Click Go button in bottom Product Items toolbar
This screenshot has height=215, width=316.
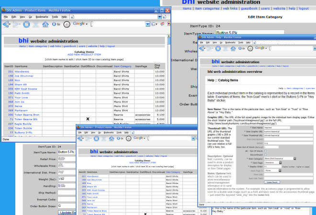click(120, 138)
